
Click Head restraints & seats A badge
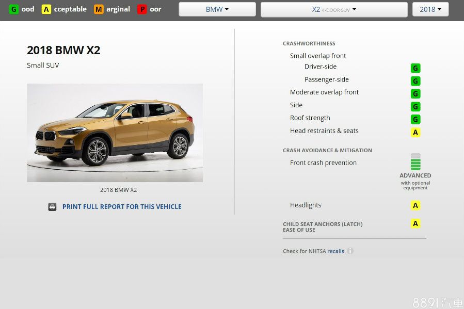415,133
